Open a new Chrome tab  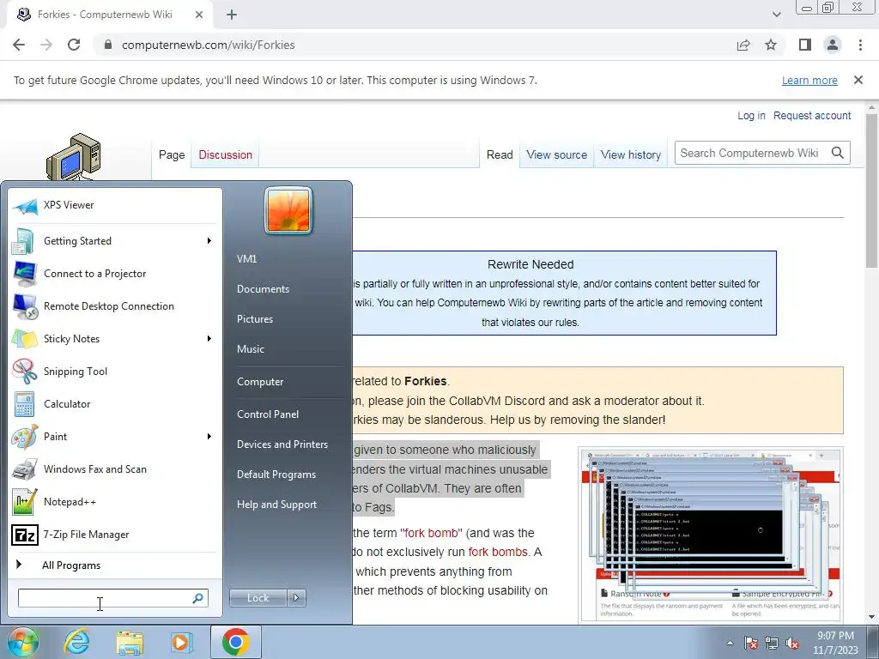point(232,15)
